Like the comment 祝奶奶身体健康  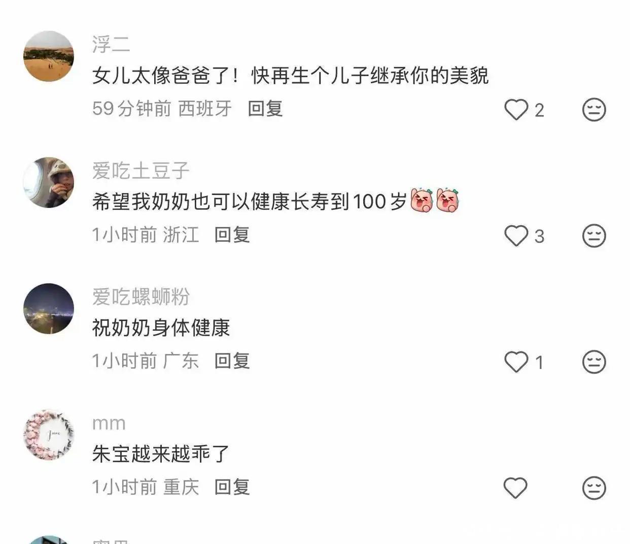(516, 362)
